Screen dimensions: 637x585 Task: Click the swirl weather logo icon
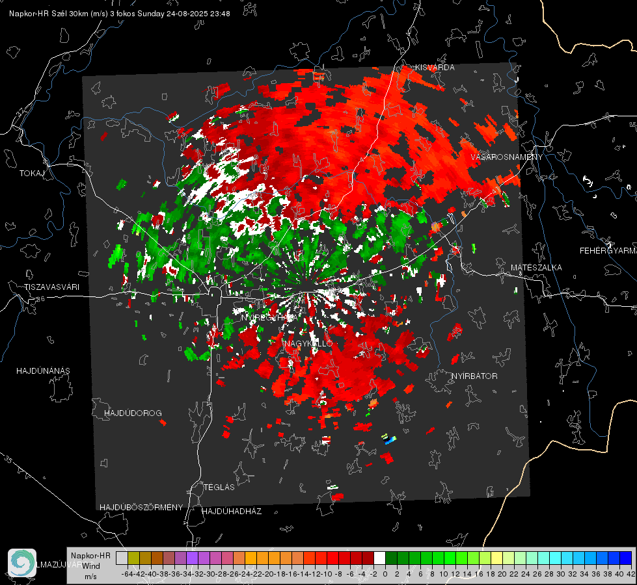22,563
